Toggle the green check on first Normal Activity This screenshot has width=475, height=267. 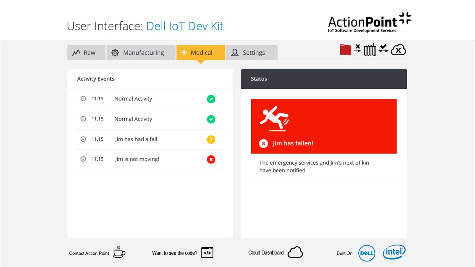coord(211,99)
